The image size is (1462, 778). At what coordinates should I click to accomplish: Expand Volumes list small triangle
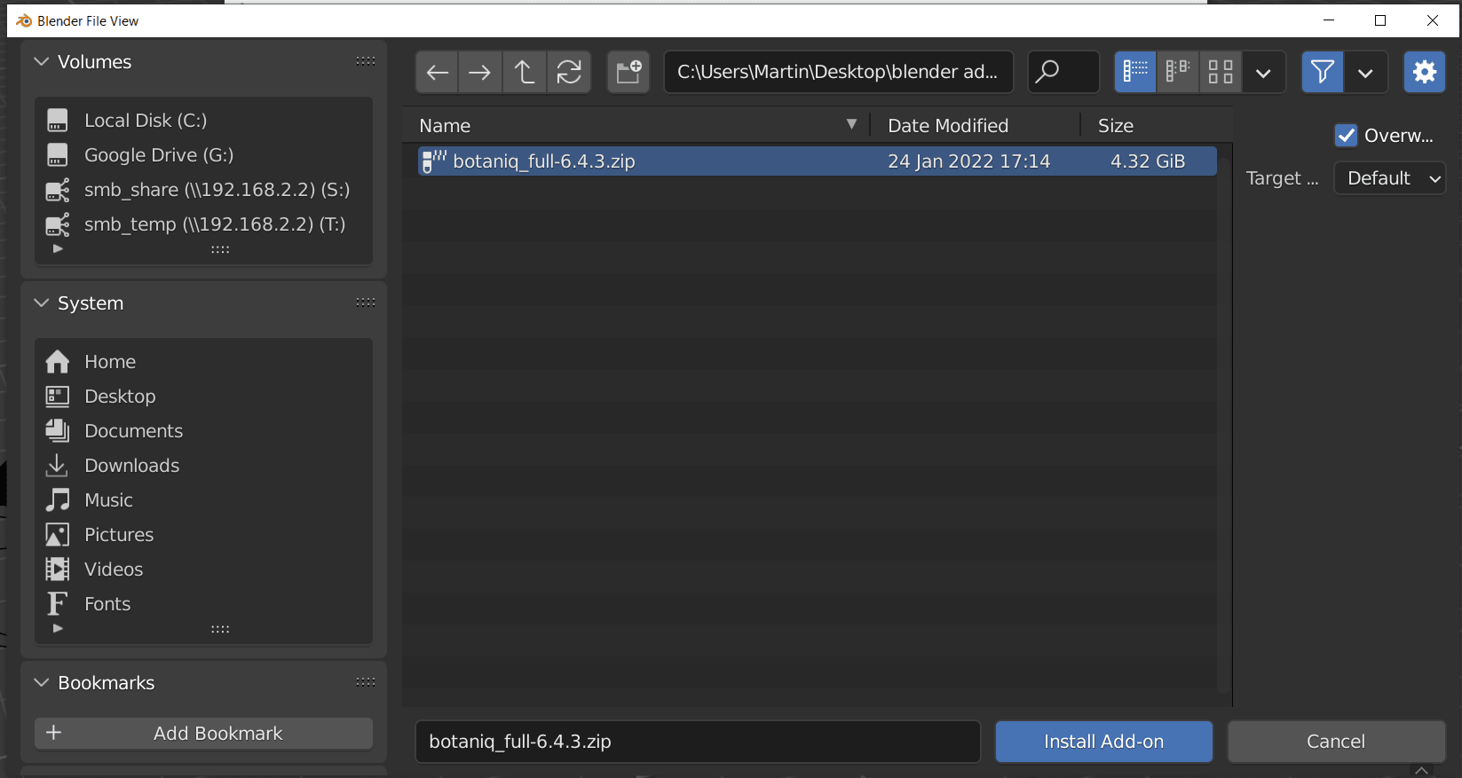58,249
